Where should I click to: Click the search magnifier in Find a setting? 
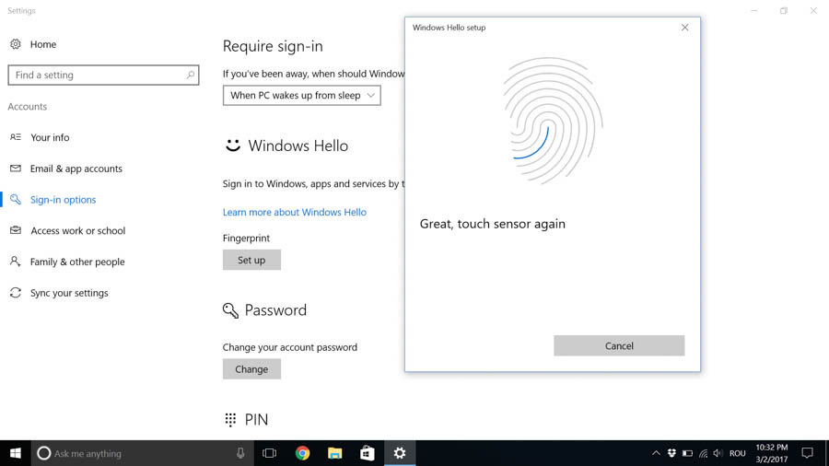click(191, 75)
